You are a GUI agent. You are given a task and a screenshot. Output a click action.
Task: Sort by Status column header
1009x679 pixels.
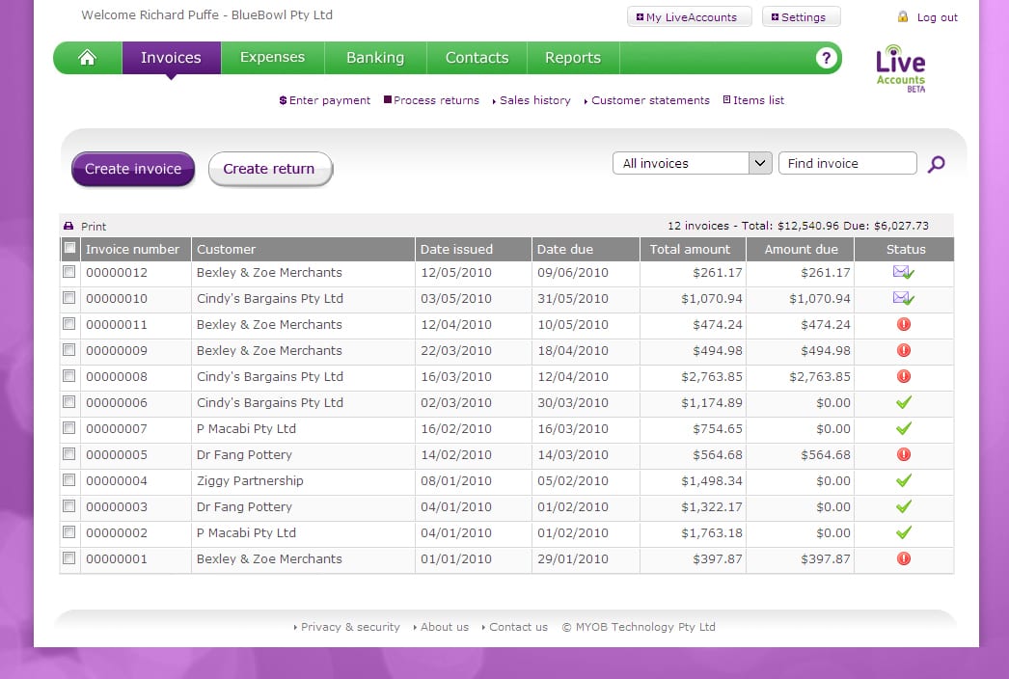[x=904, y=249]
